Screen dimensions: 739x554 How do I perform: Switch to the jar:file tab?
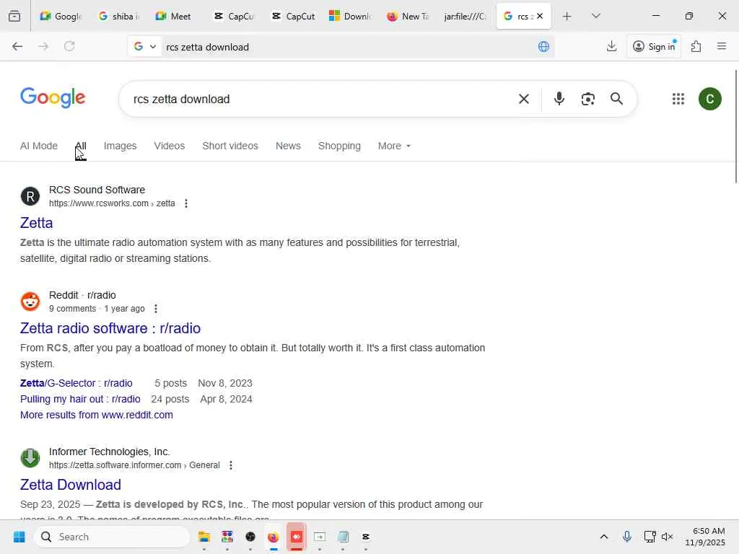point(465,16)
